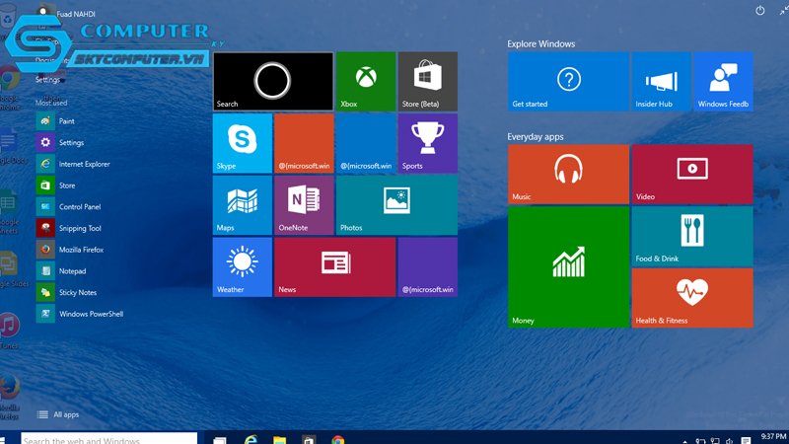This screenshot has width=789, height=444.
Task: Open the Maps tile
Action: pos(243,205)
